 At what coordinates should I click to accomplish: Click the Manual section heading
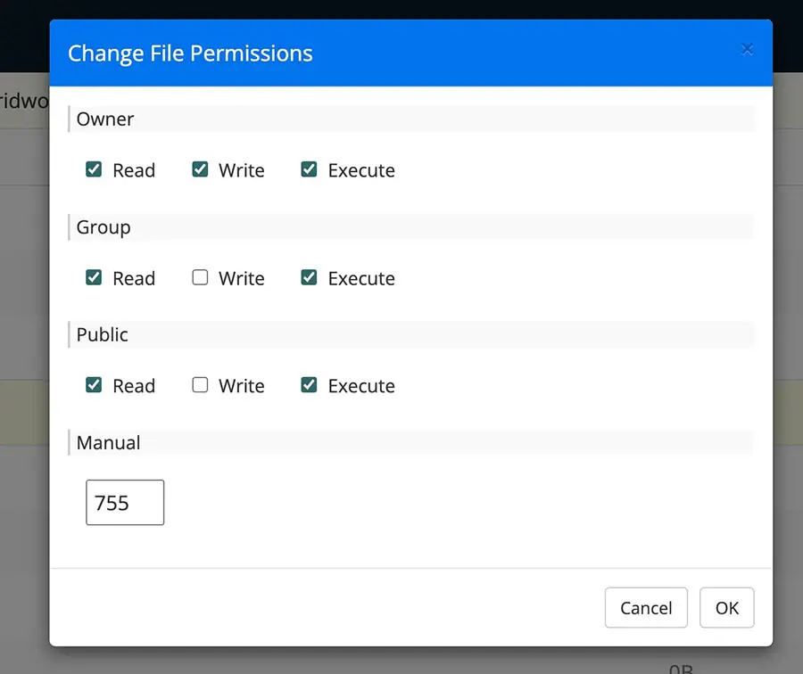pos(109,442)
